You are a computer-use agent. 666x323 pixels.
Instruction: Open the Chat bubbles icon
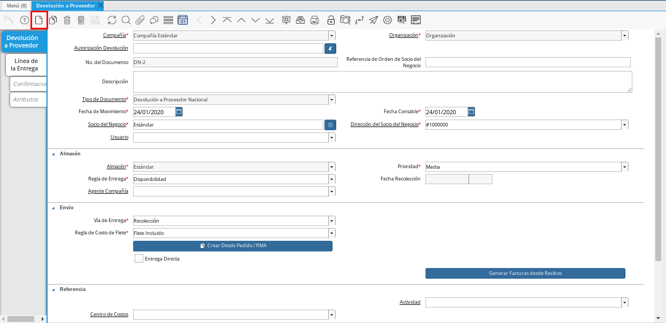coord(154,20)
